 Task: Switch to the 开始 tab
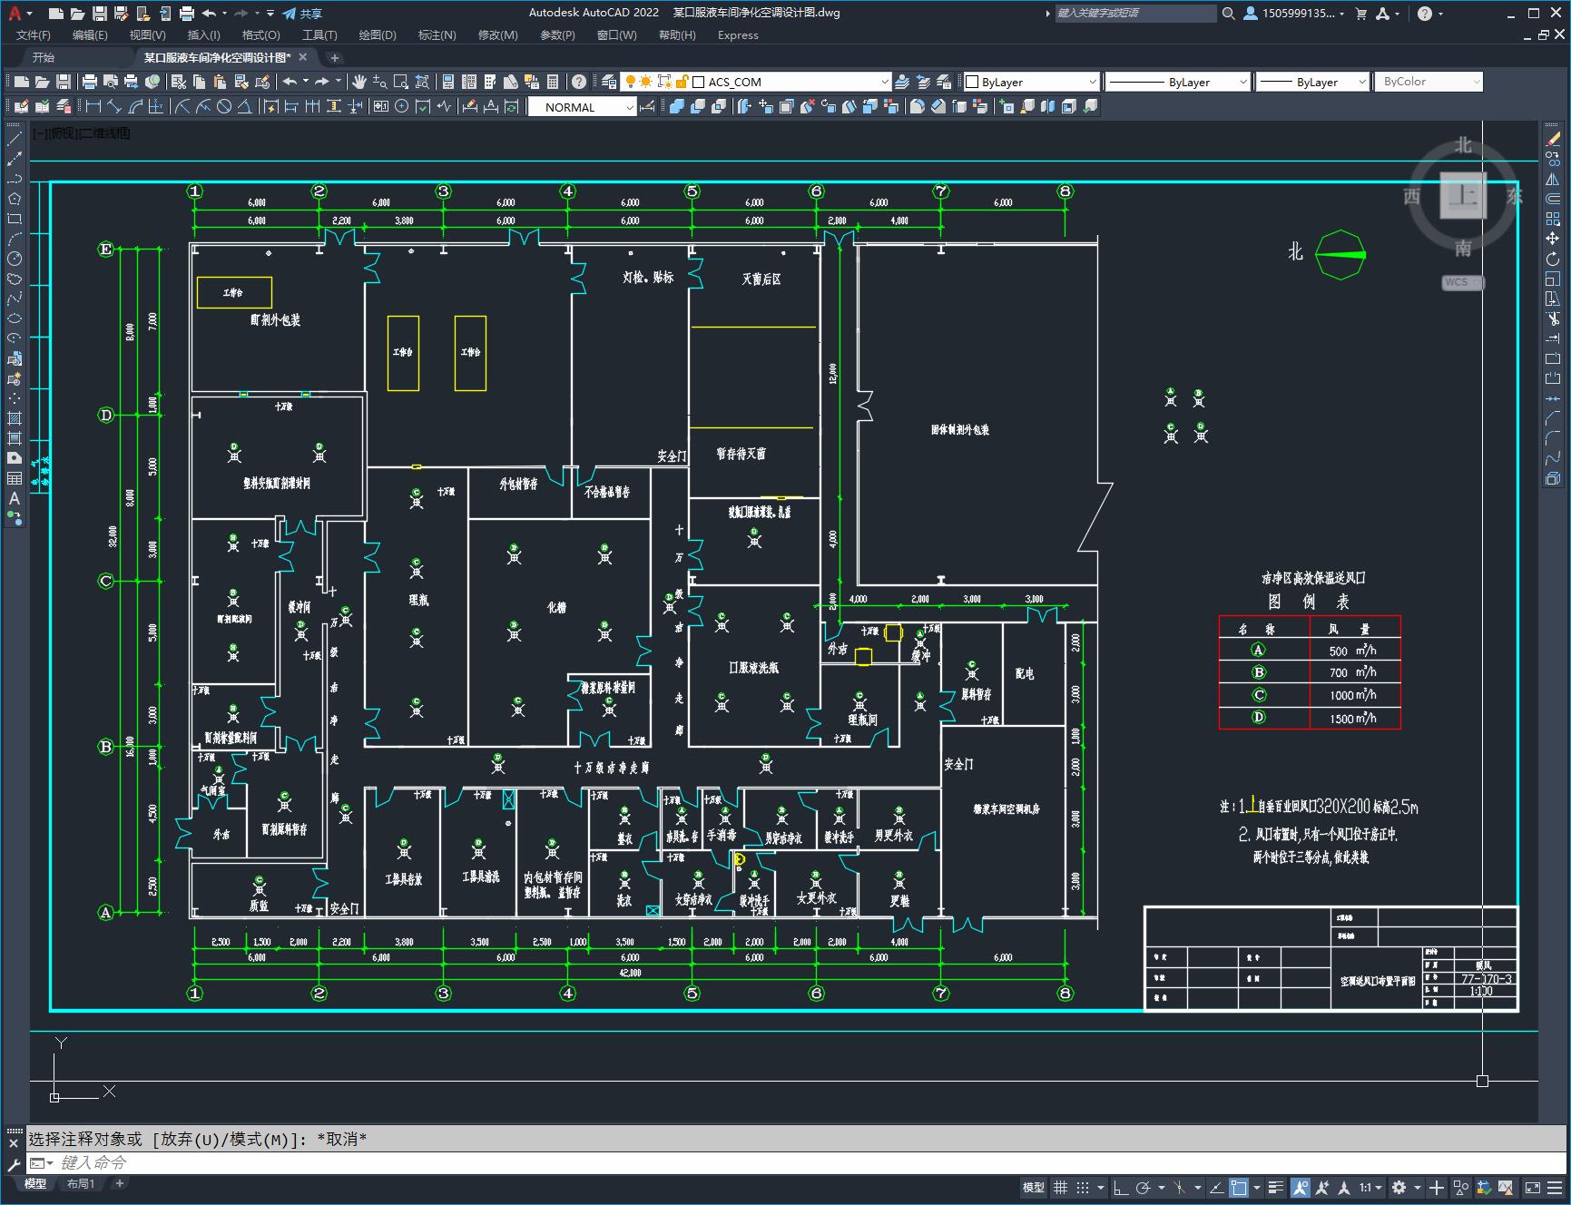tap(44, 57)
